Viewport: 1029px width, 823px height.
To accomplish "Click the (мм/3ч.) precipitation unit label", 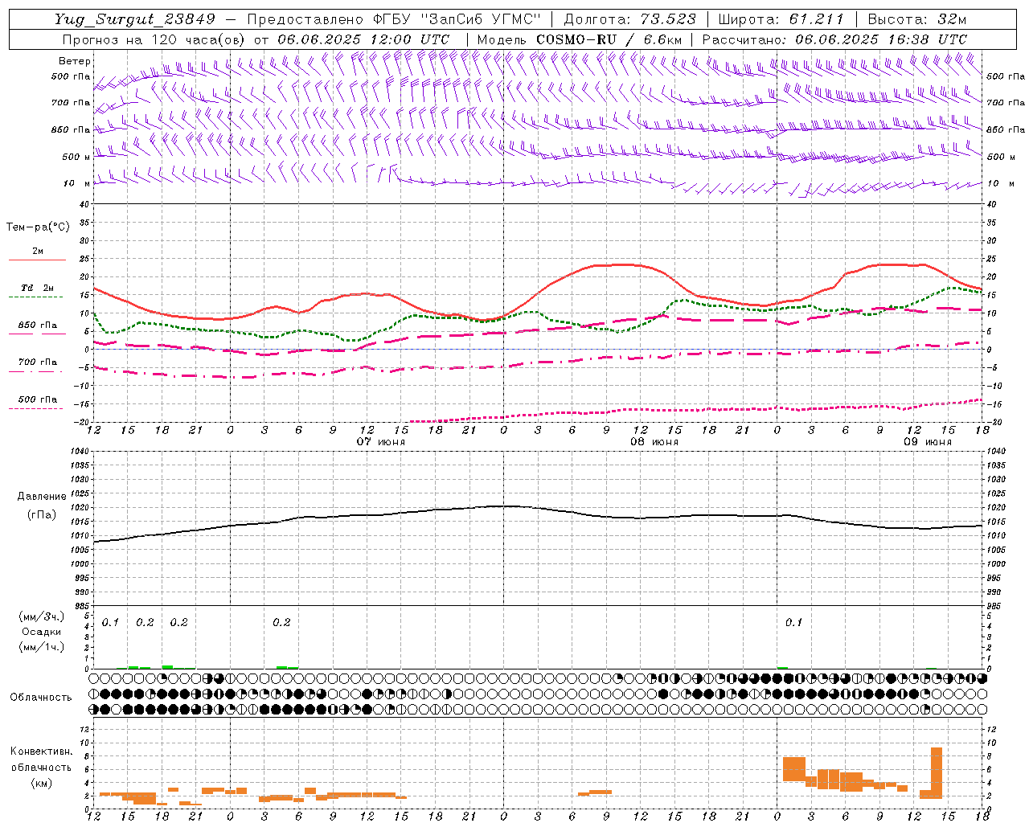I will (x=42, y=616).
